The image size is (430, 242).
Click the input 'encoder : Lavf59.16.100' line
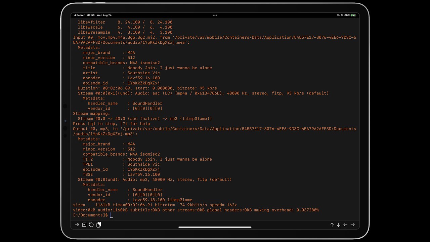[122, 78]
